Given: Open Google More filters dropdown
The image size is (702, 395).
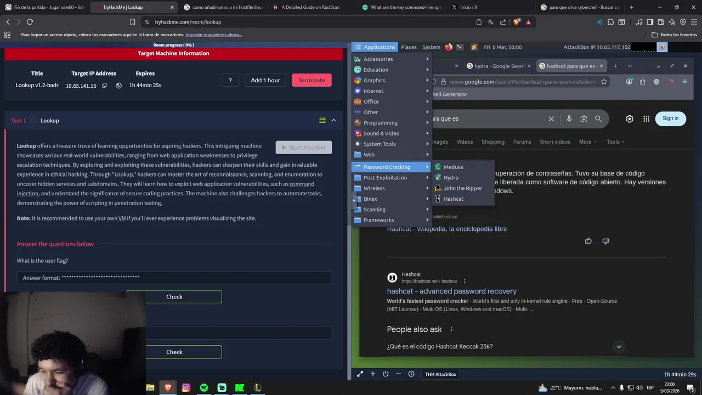Looking at the screenshot, I should pos(588,142).
